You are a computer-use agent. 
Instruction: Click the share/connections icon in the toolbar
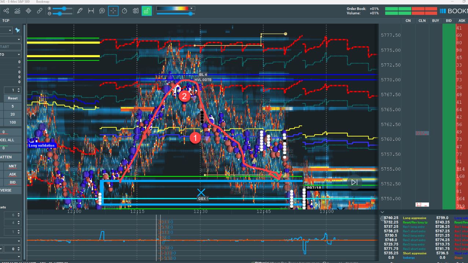click(6, 11)
